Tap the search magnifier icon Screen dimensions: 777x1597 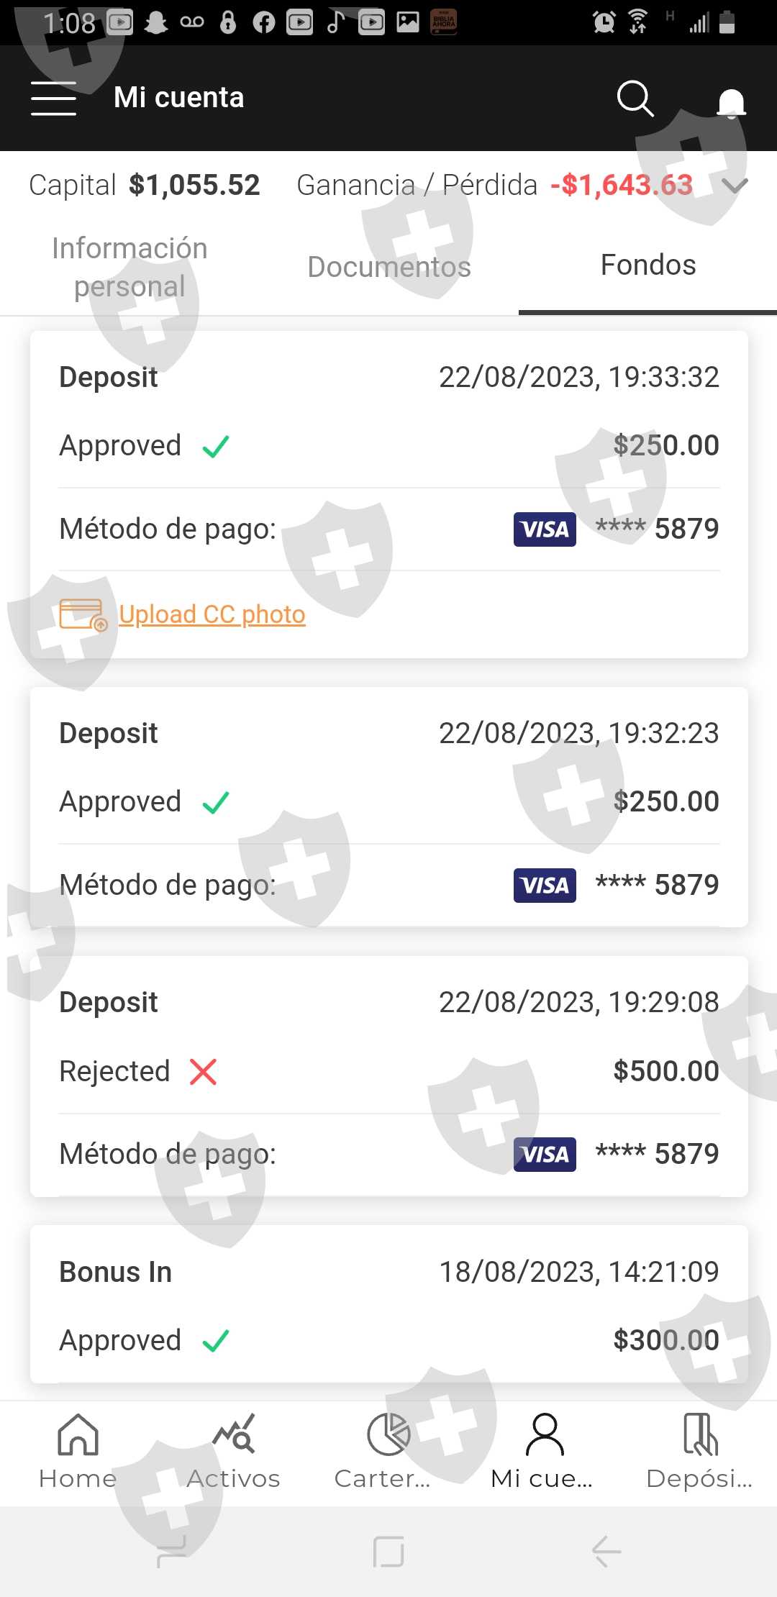tap(635, 98)
